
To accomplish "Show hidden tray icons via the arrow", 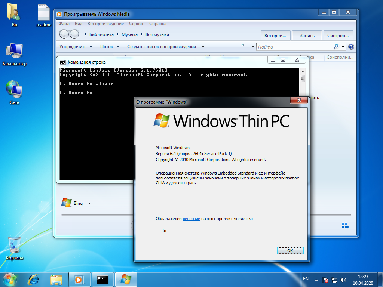I will coord(315,279).
